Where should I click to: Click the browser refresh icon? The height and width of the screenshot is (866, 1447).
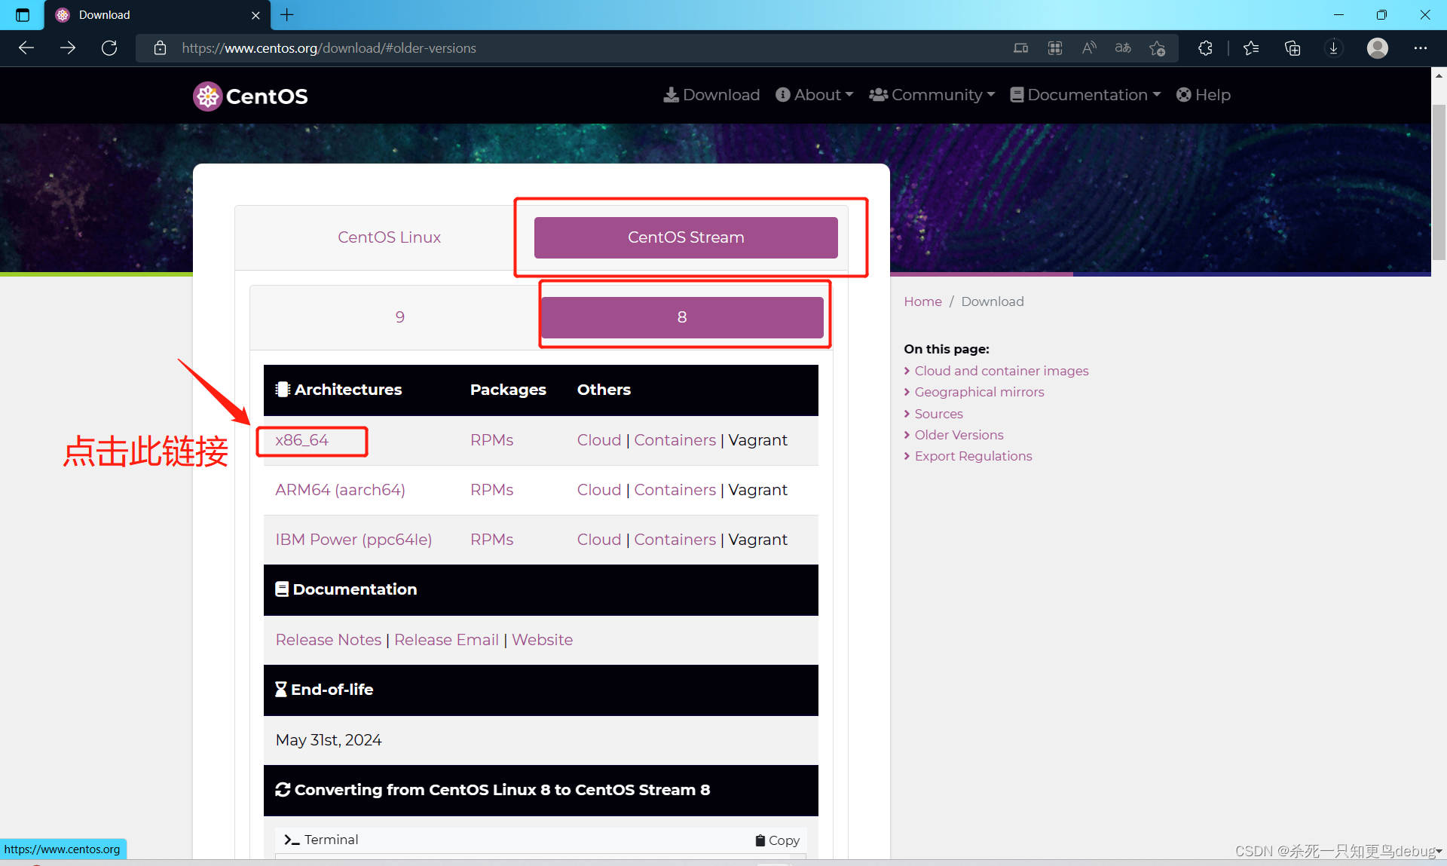click(109, 47)
